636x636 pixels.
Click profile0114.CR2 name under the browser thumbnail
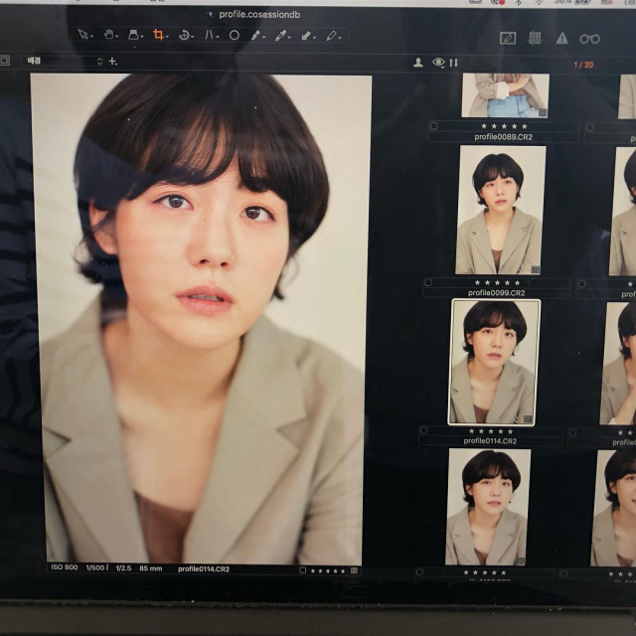pos(490,441)
